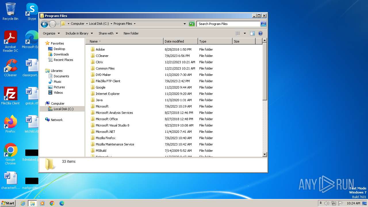The height and width of the screenshot is (207, 368).
Task: Click the Acrobat Reader DC desktop icon
Action: click(x=10, y=41)
